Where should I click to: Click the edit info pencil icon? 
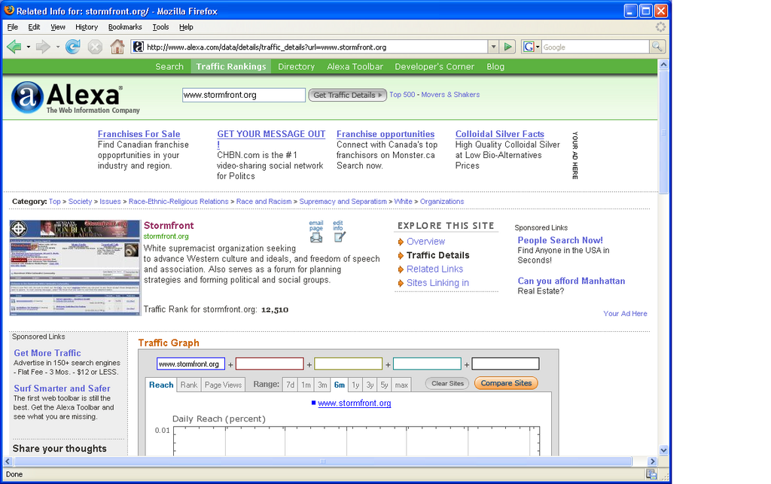(x=340, y=237)
